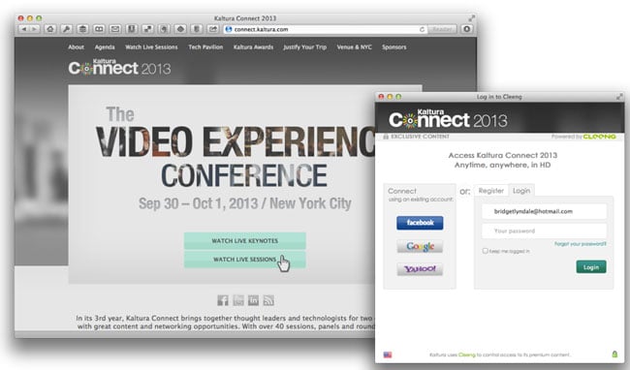The width and height of the screenshot is (630, 370).
Task: Click the share icon beside address bar
Action: click(213, 29)
